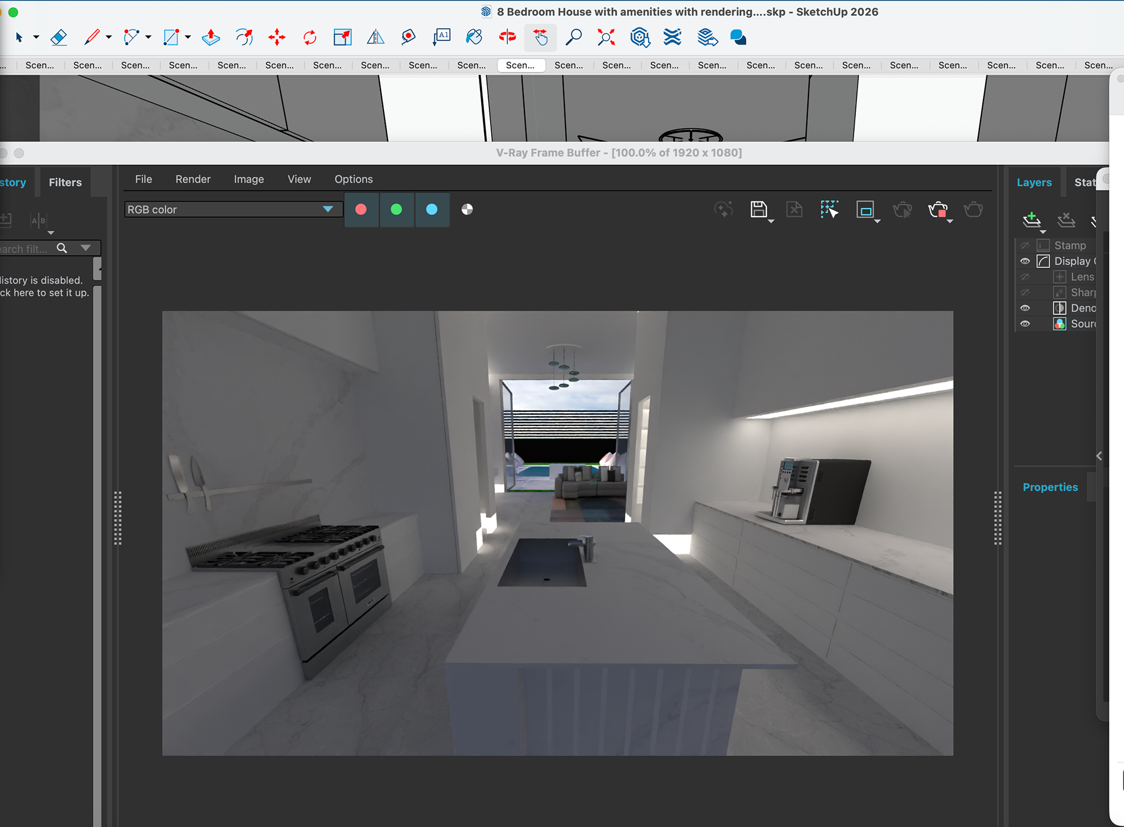Click the add layer icon with green plus
This screenshot has height=827, width=1124.
point(1032,220)
